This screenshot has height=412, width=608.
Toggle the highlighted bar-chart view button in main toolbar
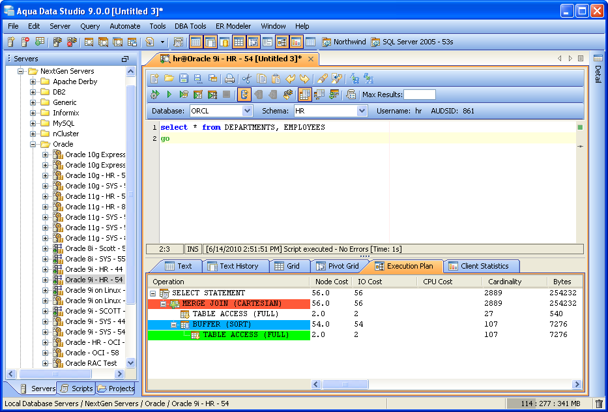296,42
